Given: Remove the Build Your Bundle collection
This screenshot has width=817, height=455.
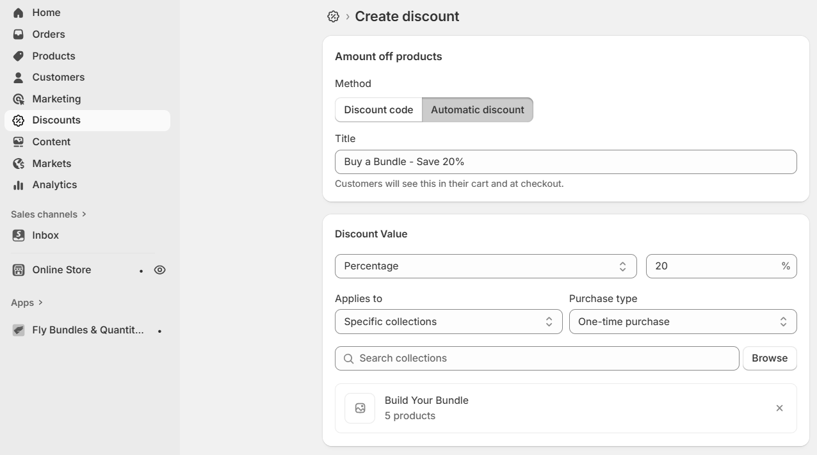Looking at the screenshot, I should click(x=779, y=408).
